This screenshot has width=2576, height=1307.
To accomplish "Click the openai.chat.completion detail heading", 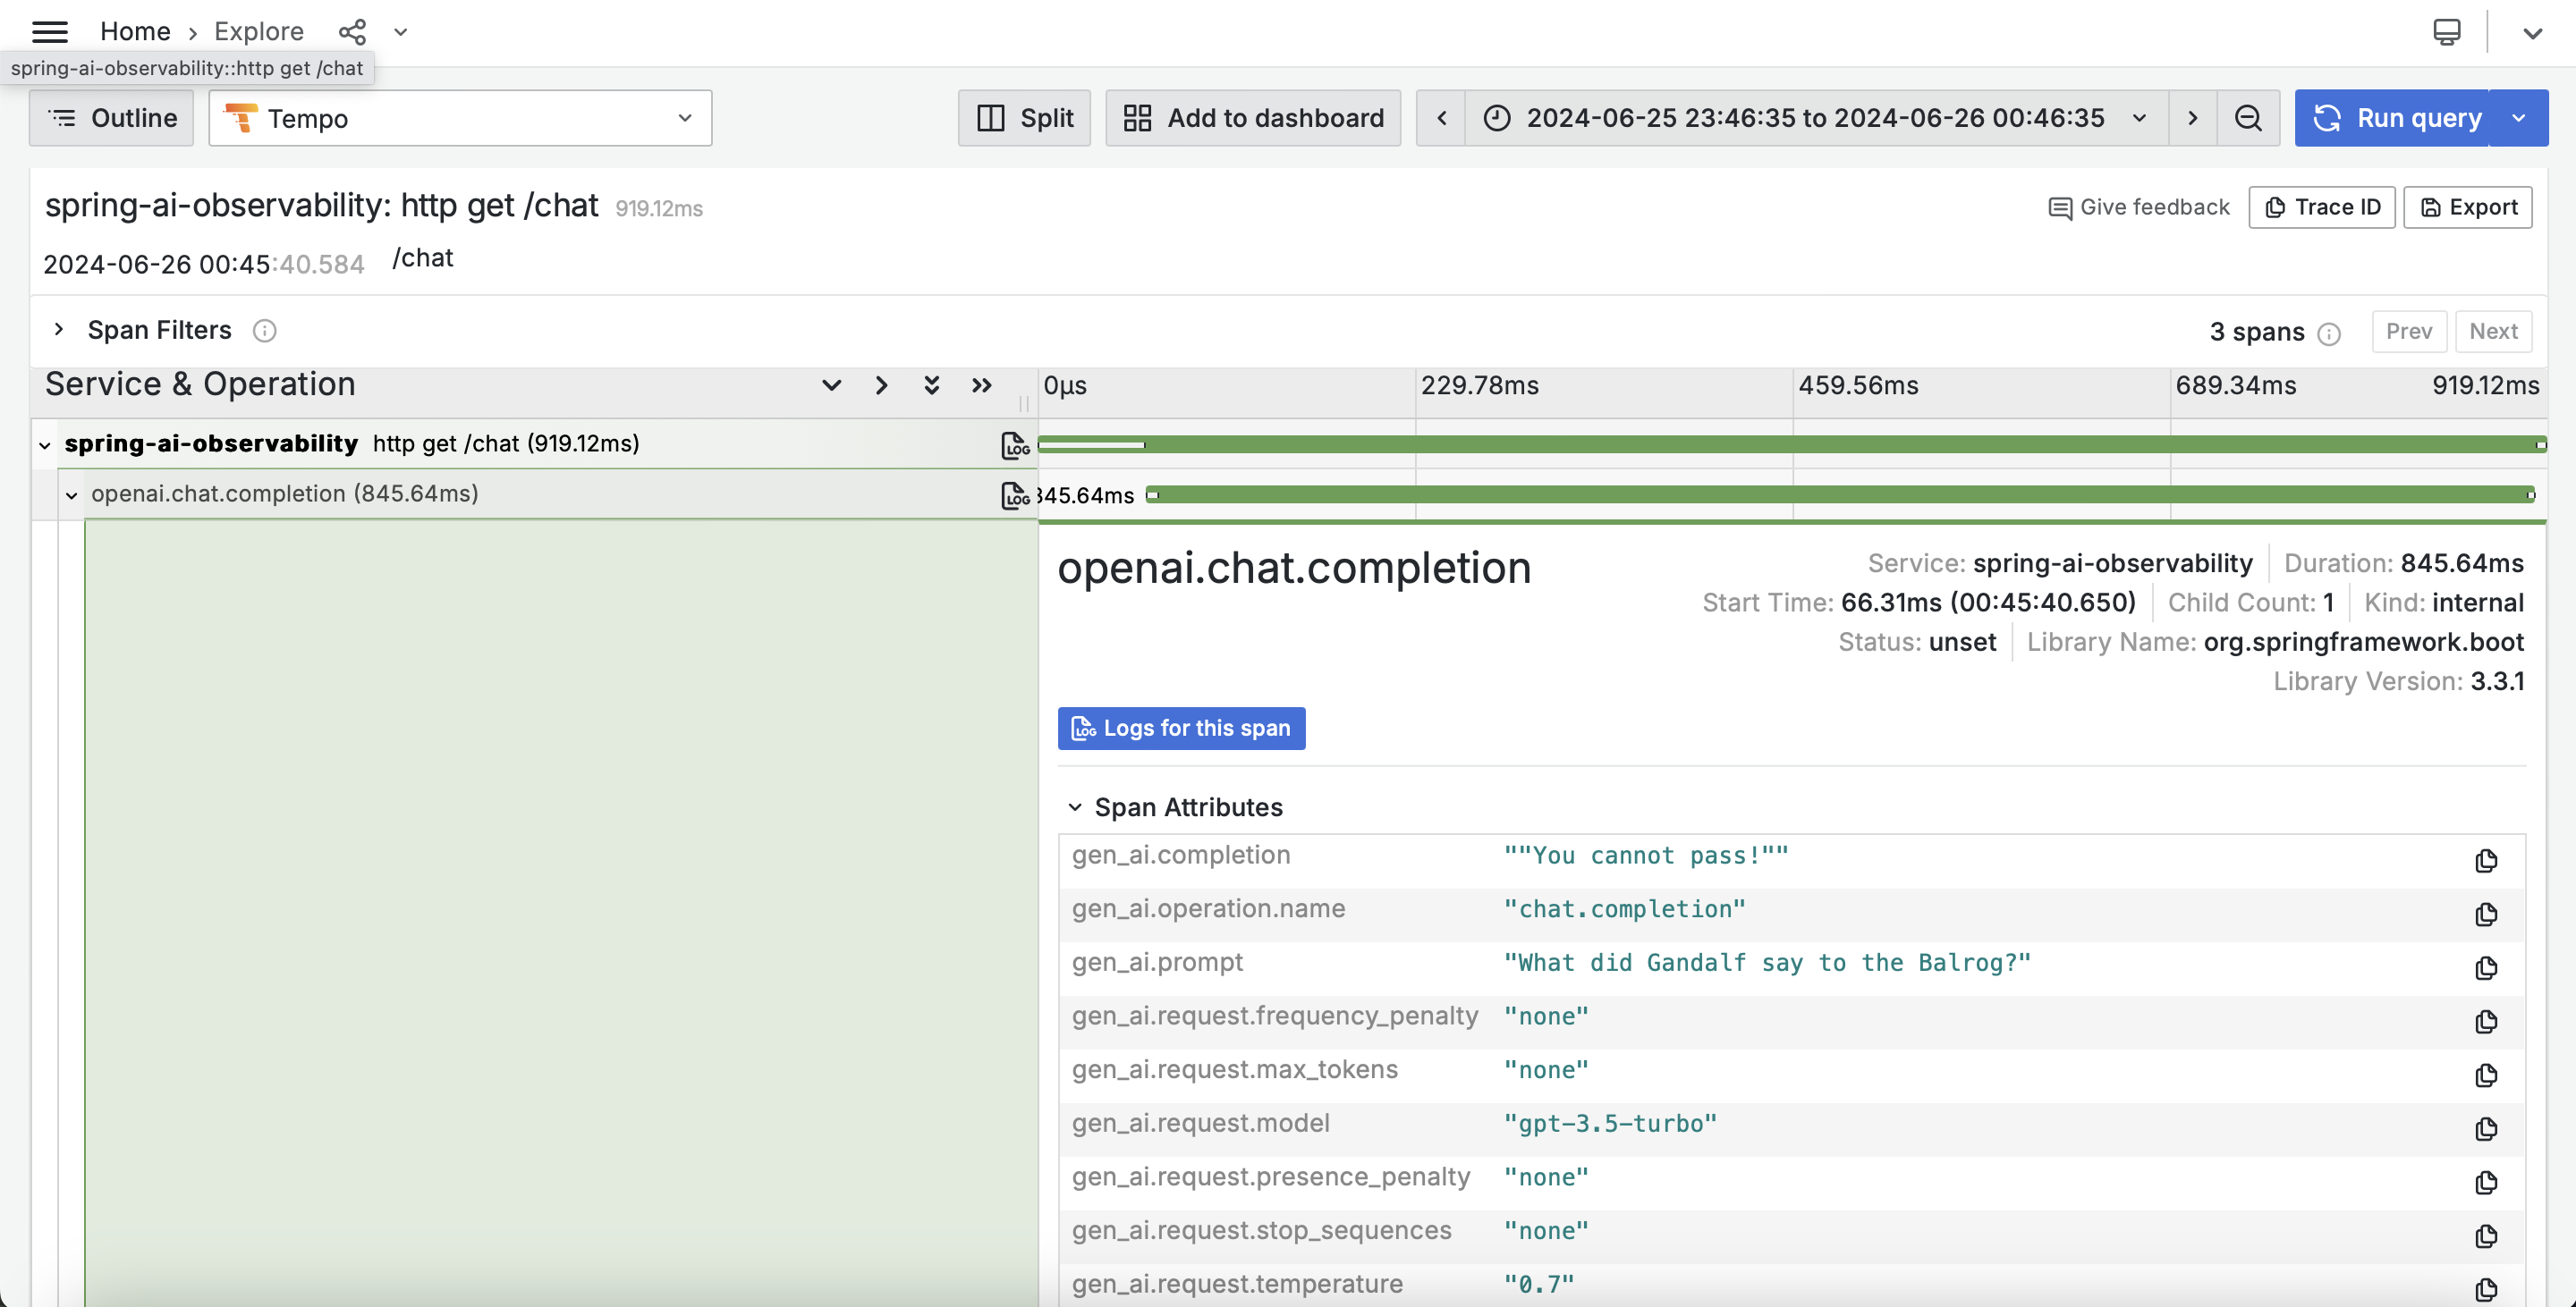I will tap(1294, 569).
